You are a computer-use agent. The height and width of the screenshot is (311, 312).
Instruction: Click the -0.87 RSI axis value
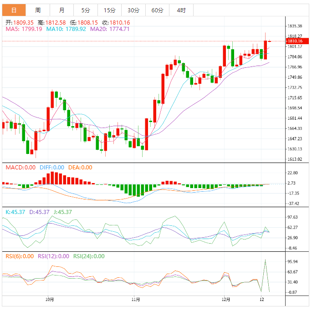(292, 292)
